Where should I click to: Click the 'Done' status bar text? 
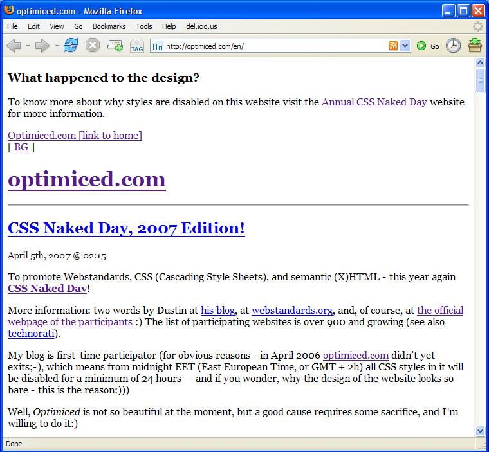(x=14, y=444)
